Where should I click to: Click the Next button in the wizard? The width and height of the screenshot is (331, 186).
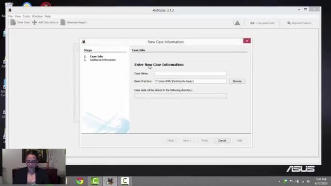click(187, 141)
